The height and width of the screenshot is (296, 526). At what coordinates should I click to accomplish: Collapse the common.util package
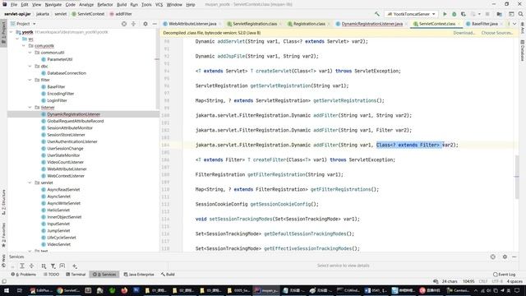pyautogui.click(x=30, y=53)
